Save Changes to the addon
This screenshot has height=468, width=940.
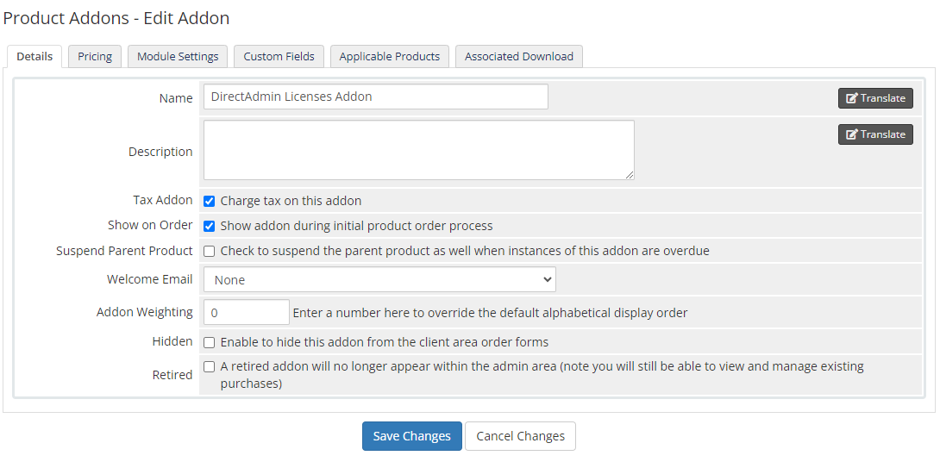[412, 436]
